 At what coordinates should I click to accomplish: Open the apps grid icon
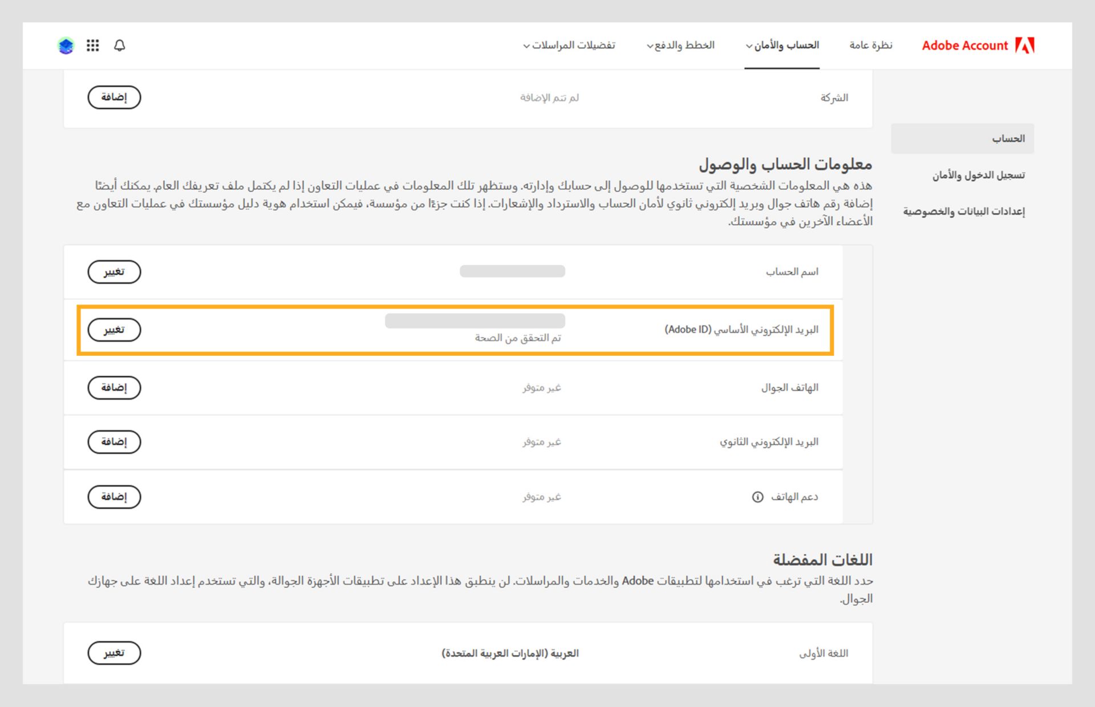pyautogui.click(x=93, y=46)
